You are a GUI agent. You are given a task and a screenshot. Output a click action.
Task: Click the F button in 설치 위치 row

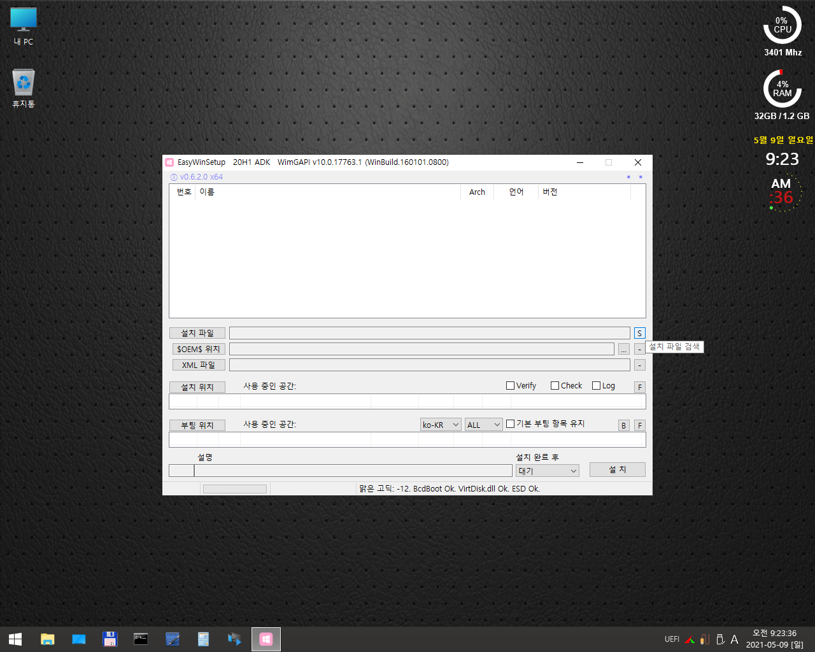[640, 387]
